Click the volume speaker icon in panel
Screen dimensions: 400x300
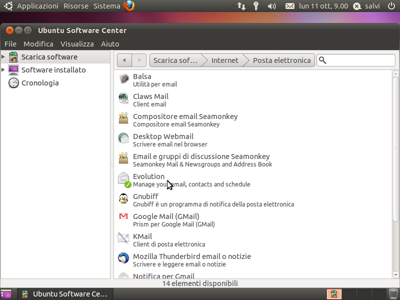[x=271, y=6]
